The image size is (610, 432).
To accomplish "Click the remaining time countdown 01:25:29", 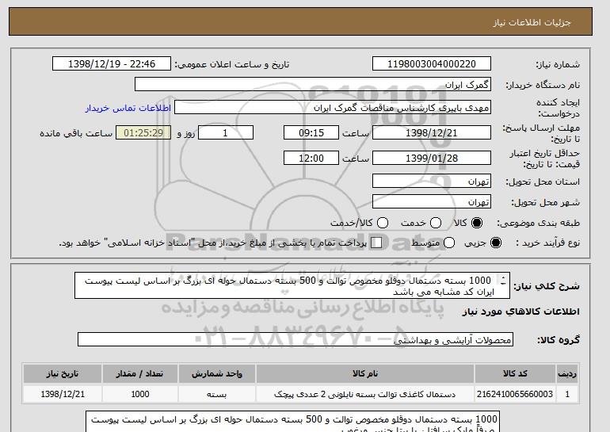I will click(x=143, y=132).
